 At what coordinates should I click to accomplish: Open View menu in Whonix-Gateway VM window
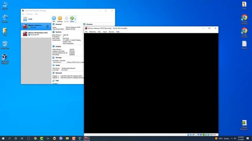point(99,32)
